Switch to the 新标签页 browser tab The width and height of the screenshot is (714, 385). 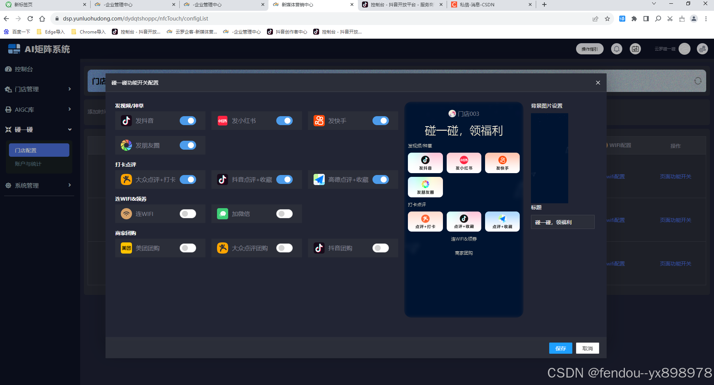point(45,5)
